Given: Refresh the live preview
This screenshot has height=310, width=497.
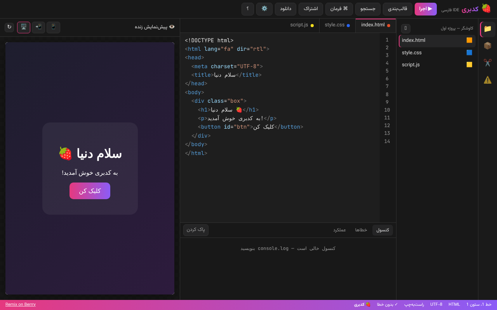Looking at the screenshot, I should pos(9,27).
